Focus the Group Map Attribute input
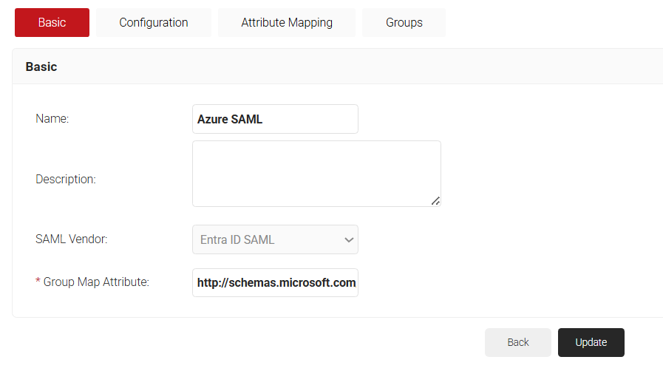This screenshot has width=663, height=371. [x=275, y=282]
